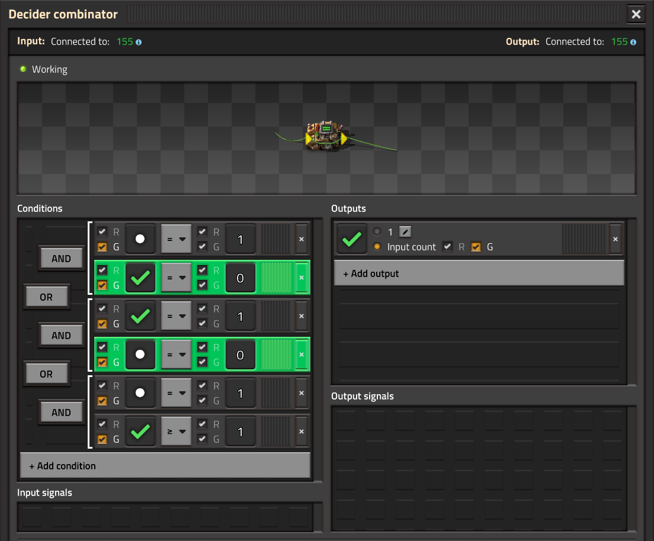Select the "Input count" radio button
Viewport: 654px width, 541px height.
pos(377,247)
